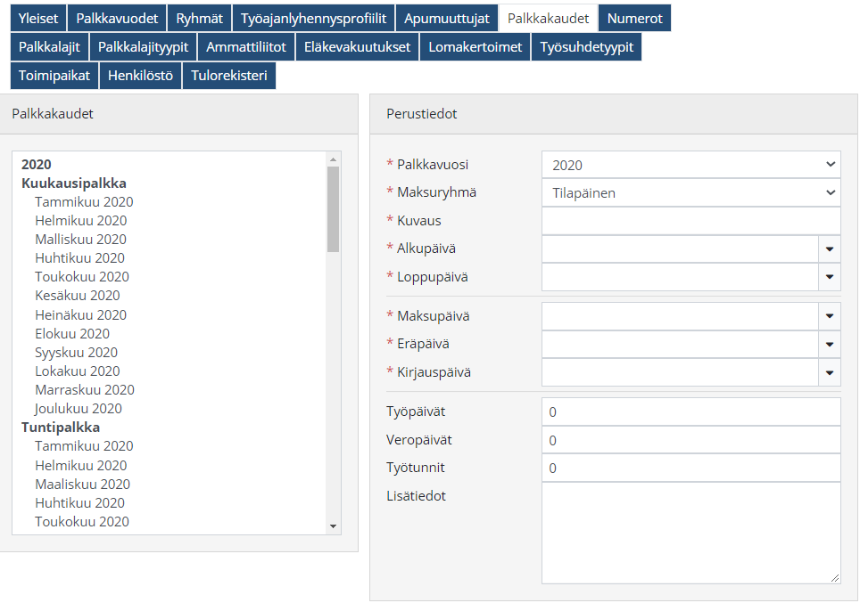Expand the Maksuryhmä dropdown
860x603 pixels.
point(690,192)
